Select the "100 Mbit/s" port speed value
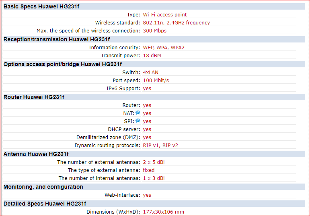The height and width of the screenshot is (216, 310). click(x=156, y=80)
